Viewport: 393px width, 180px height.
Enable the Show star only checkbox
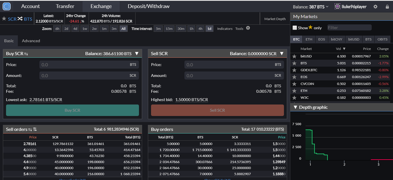pyautogui.click(x=295, y=28)
